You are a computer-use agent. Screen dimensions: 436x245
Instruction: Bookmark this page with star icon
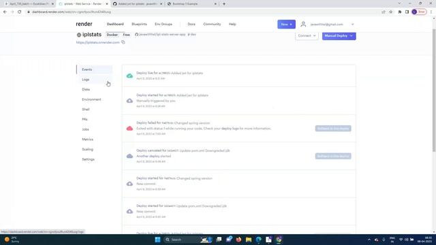tap(390, 12)
